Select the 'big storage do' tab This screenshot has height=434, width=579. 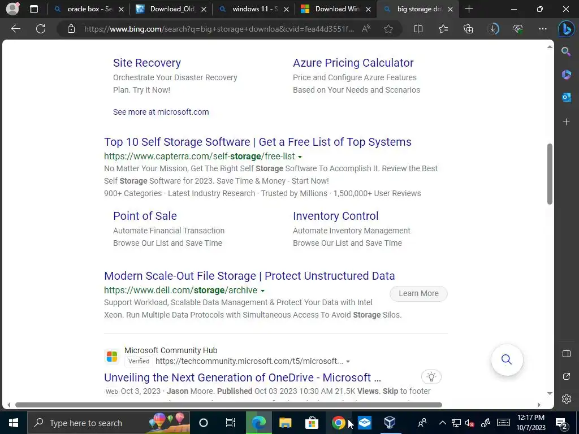(418, 9)
